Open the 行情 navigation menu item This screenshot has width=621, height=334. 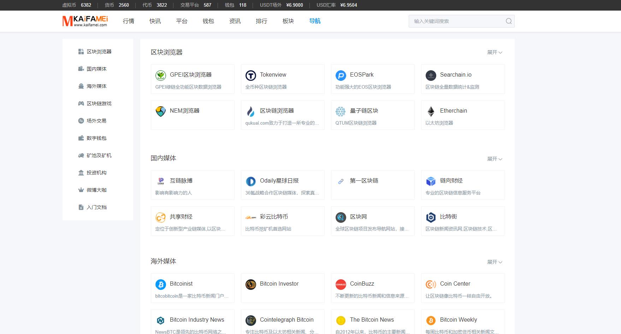coord(129,21)
